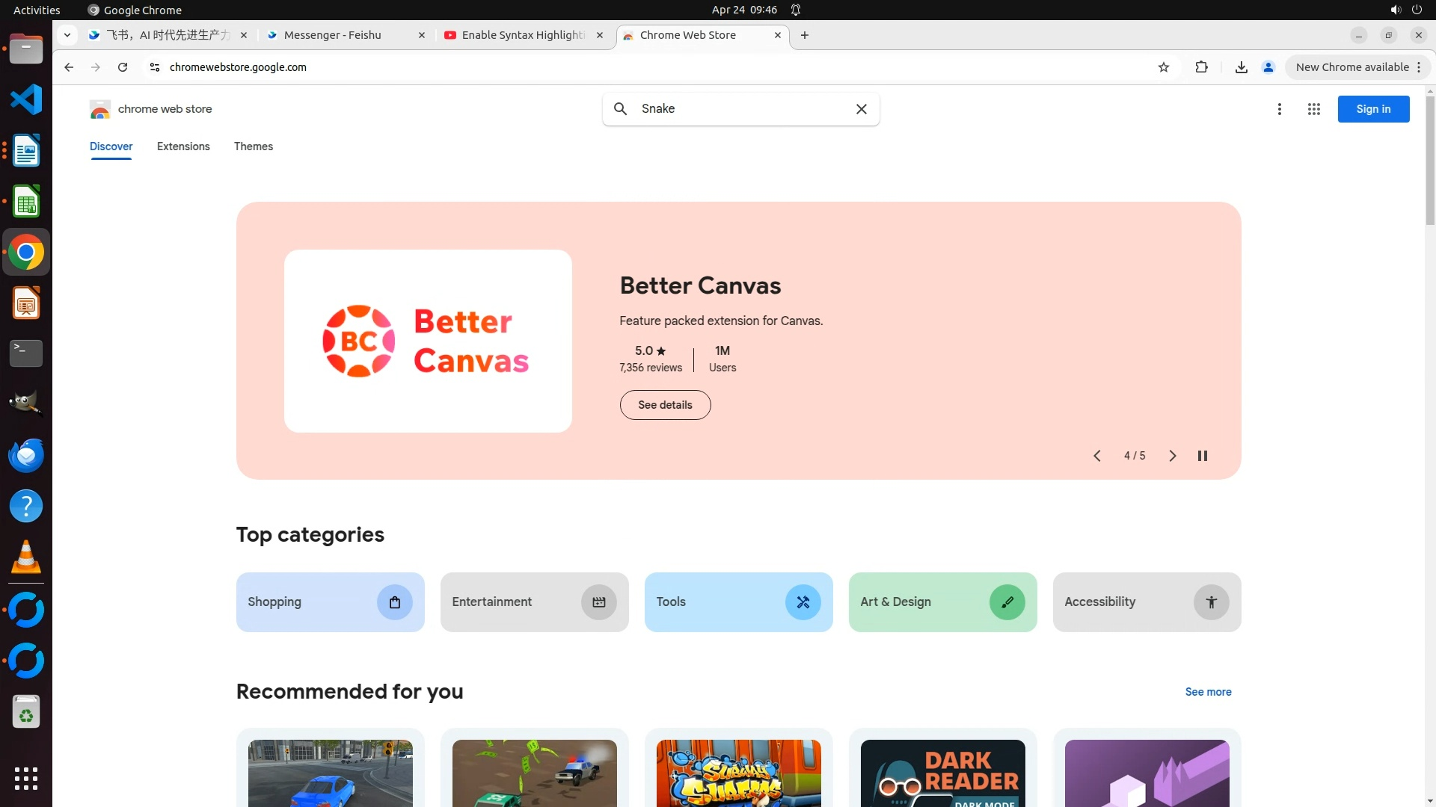
Task: Pause the featured carousel autoplay
Action: tap(1202, 456)
